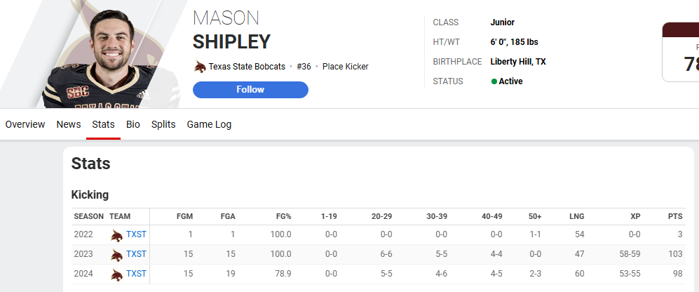Screen dimensions: 699x292
Task: Click TXST link for 2023 season
Action: point(136,254)
